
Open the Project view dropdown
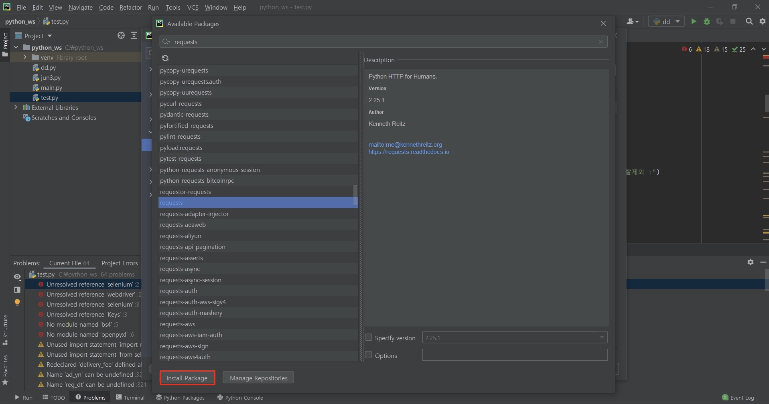34,36
